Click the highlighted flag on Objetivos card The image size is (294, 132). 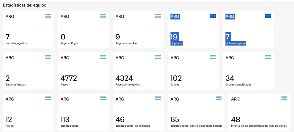pyautogui.click(x=213, y=16)
